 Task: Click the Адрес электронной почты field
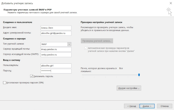point(56,33)
